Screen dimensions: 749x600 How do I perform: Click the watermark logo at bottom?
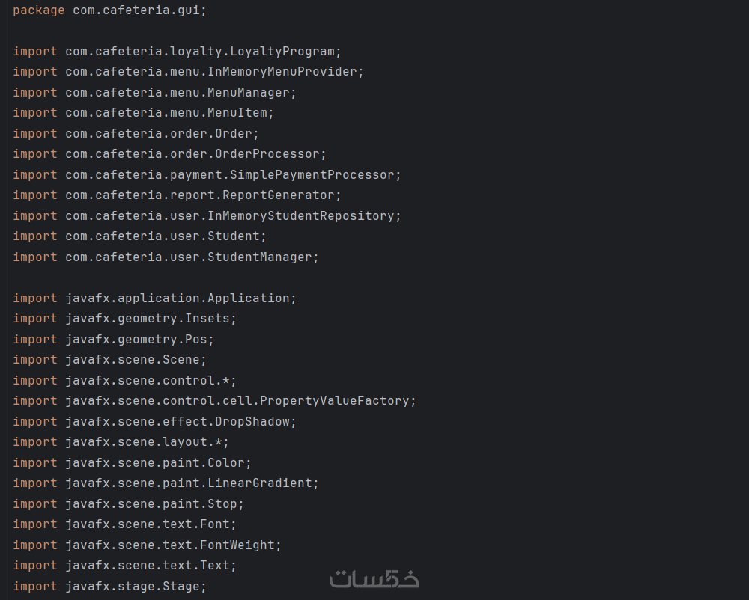coord(374,578)
